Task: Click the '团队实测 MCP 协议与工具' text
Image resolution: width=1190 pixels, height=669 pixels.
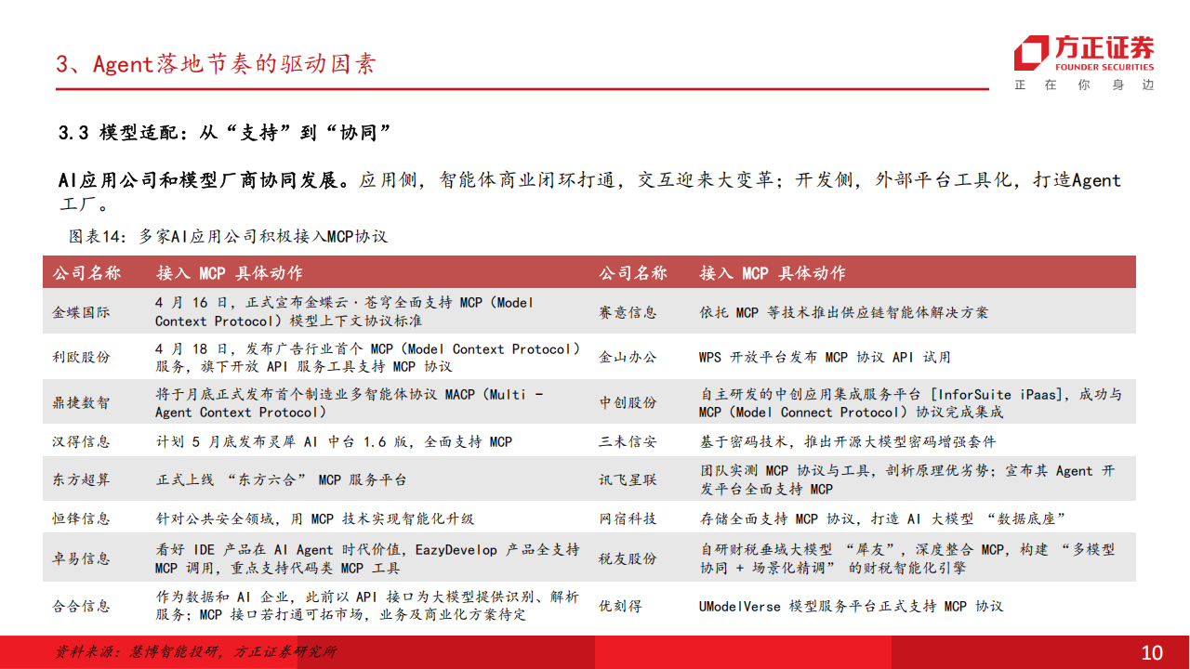Action: click(x=907, y=479)
